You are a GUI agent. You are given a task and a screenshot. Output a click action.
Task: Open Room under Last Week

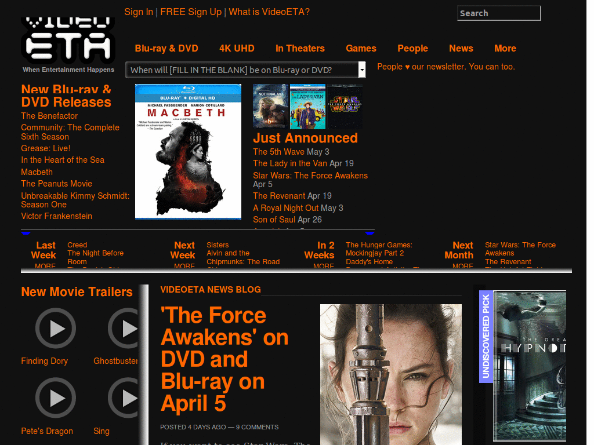(x=77, y=262)
